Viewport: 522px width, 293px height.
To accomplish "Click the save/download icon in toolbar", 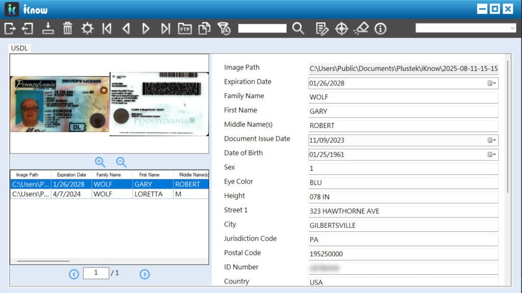I will 48,29.
